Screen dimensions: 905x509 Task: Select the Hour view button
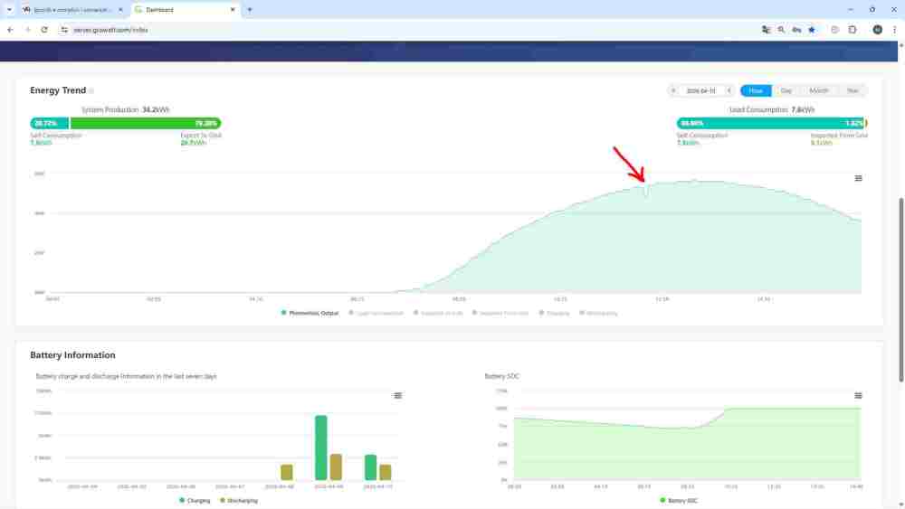tap(755, 90)
